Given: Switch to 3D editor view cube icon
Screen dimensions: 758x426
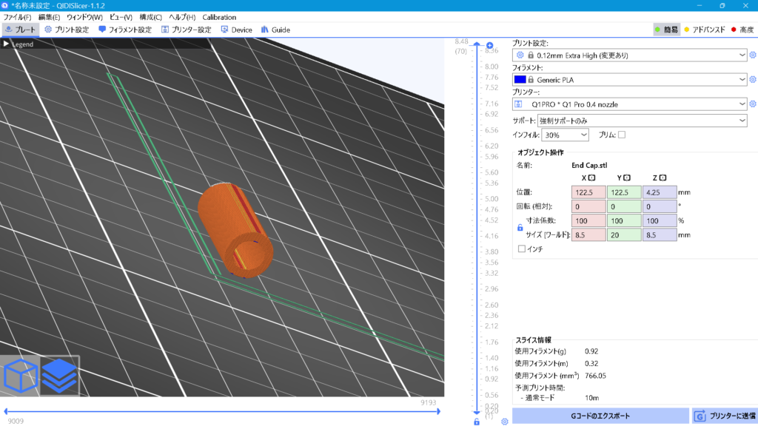Looking at the screenshot, I should (20, 376).
